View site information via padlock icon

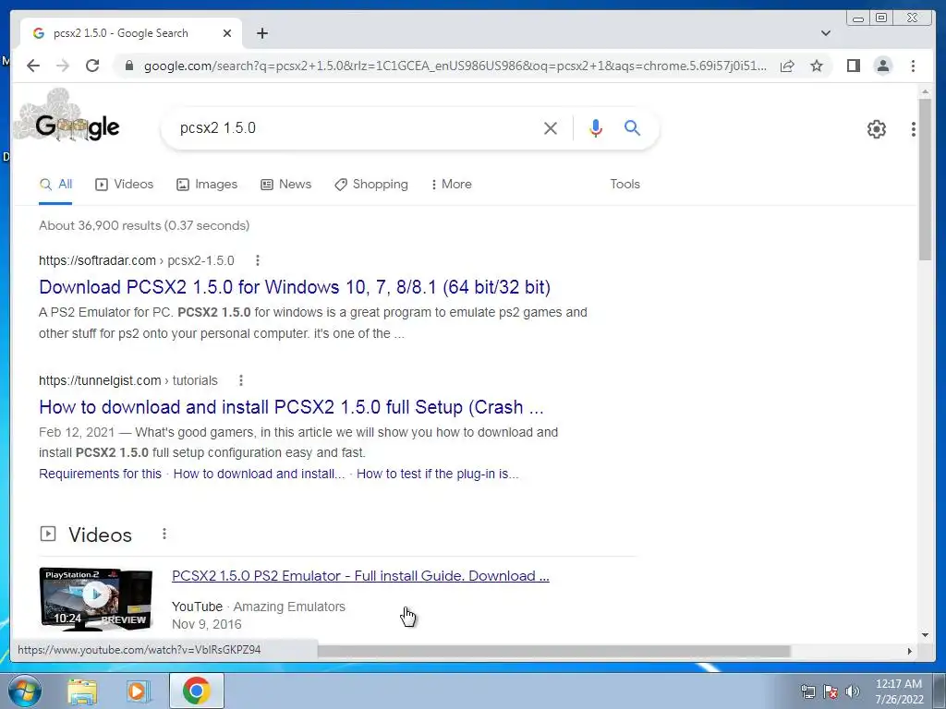coord(128,66)
